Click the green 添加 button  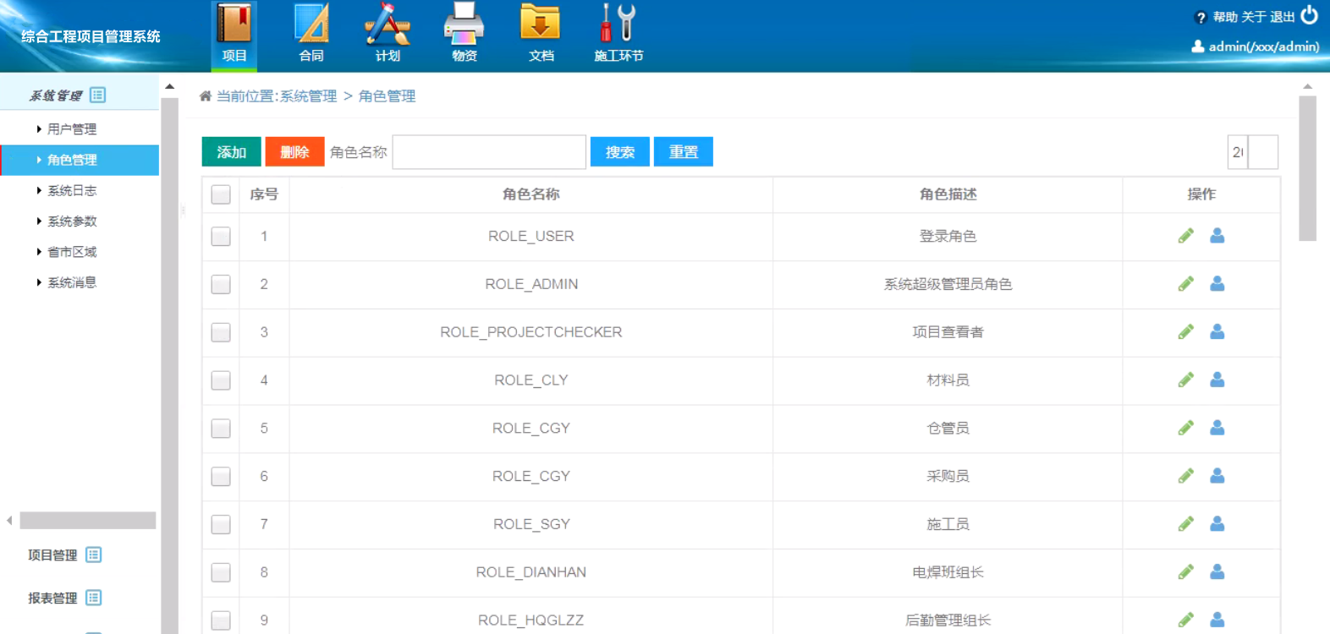[232, 152]
